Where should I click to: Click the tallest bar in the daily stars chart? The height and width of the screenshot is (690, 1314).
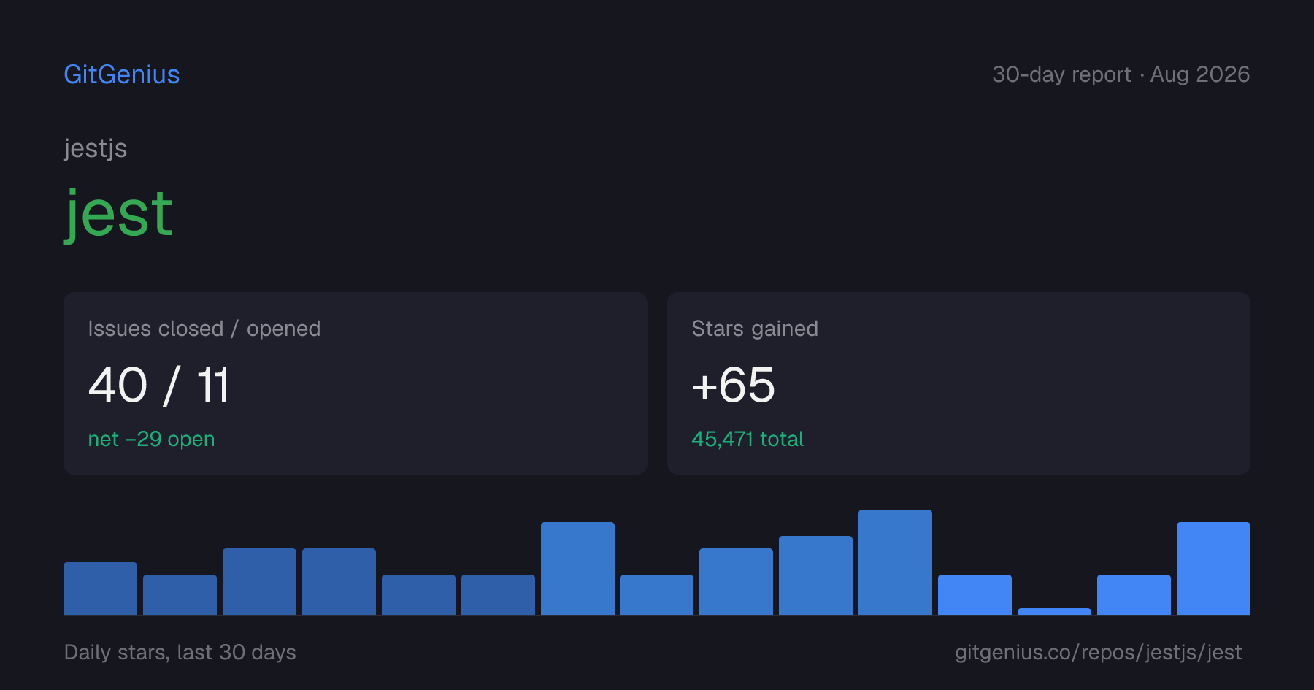coord(895,562)
